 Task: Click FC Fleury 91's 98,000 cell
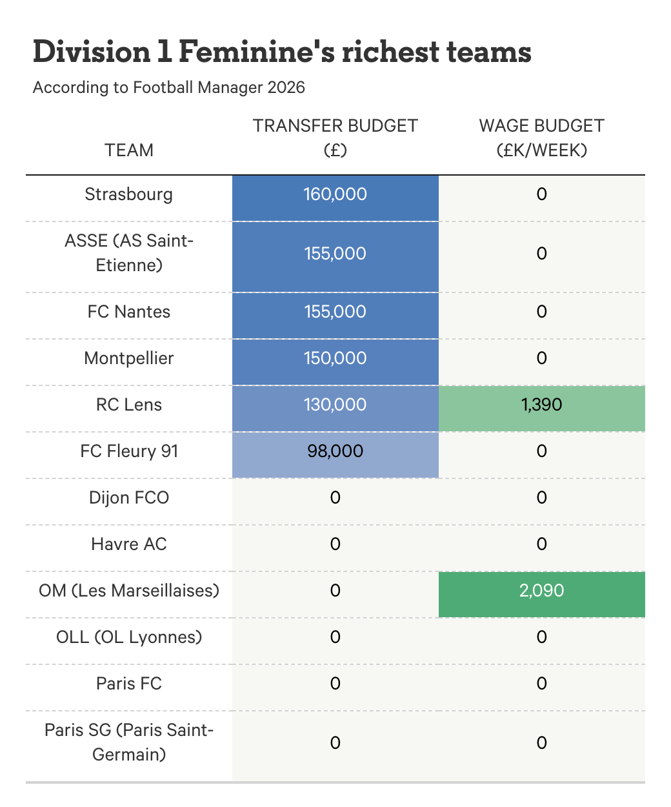click(x=335, y=451)
